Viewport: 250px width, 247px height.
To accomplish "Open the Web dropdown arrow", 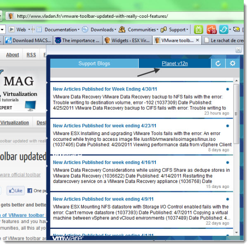I will click(29, 29).
